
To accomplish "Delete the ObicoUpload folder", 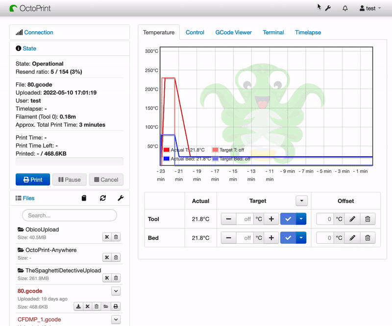I will tap(116, 237).
